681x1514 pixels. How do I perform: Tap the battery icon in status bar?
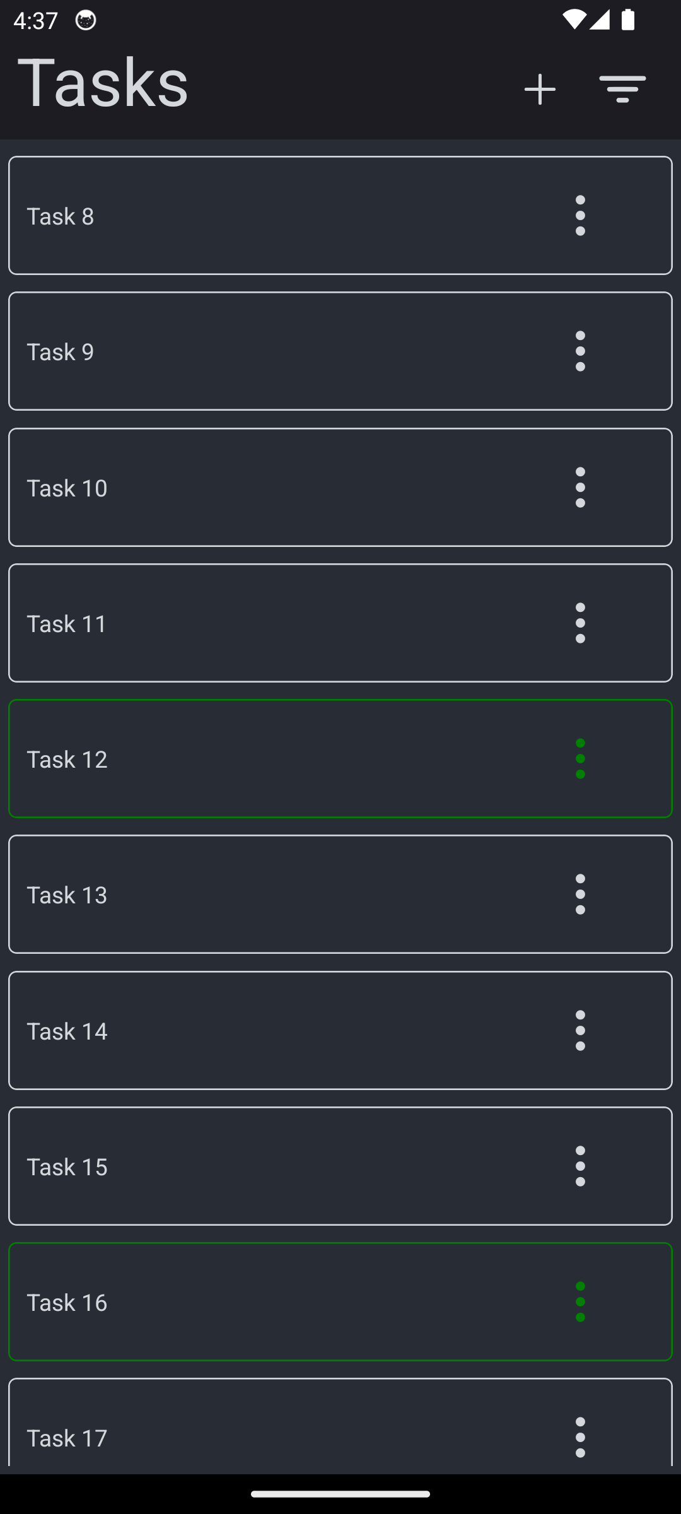coord(627,20)
